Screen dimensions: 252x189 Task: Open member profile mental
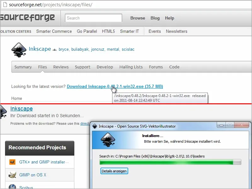113,49
